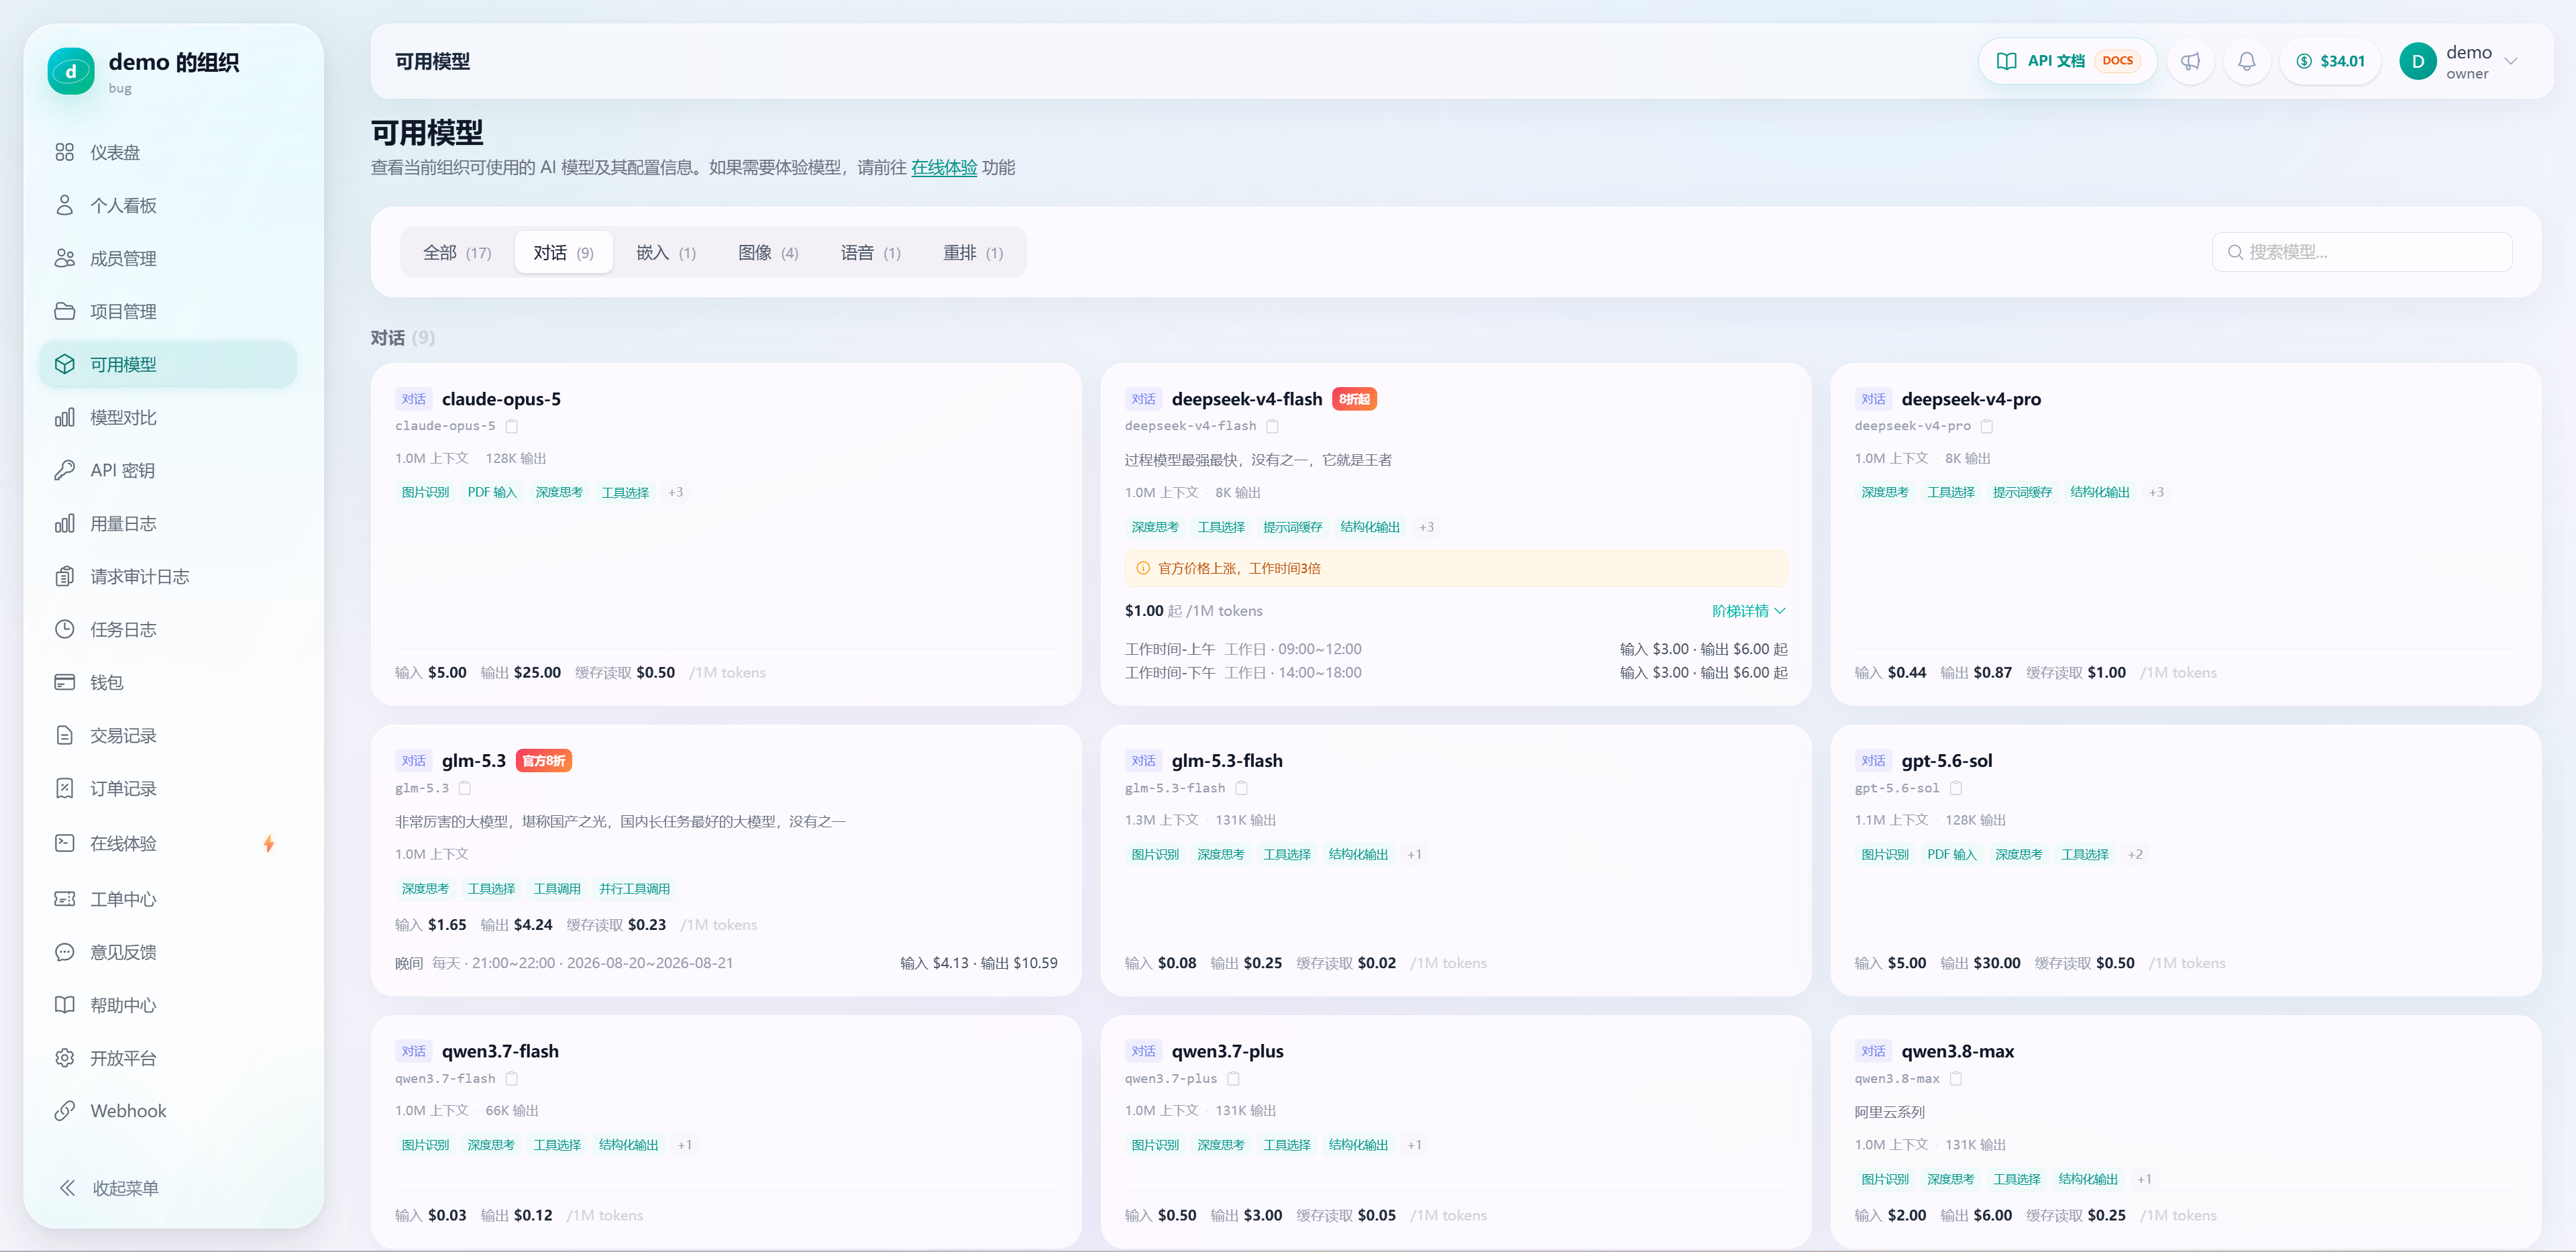Expand +3 tags on deepseek-v4-flash card
The width and height of the screenshot is (2576, 1252).
click(x=1426, y=527)
